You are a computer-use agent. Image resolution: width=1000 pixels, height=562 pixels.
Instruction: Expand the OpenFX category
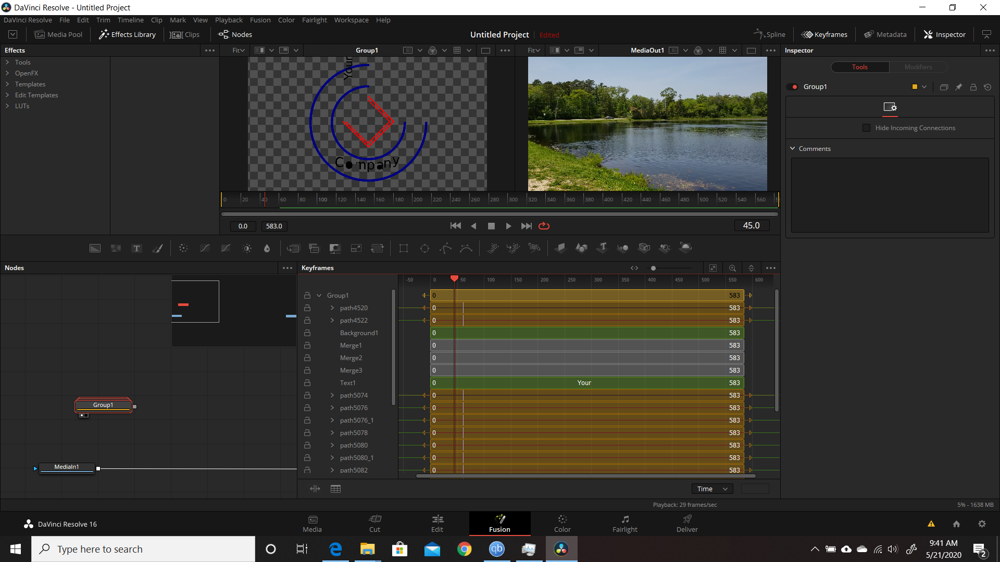point(7,73)
